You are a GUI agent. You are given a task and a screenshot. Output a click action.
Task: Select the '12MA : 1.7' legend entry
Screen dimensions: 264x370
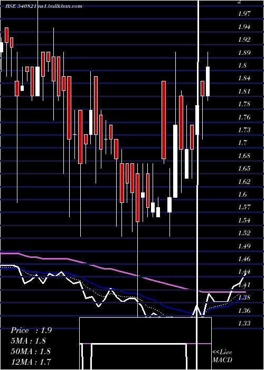tap(31, 362)
